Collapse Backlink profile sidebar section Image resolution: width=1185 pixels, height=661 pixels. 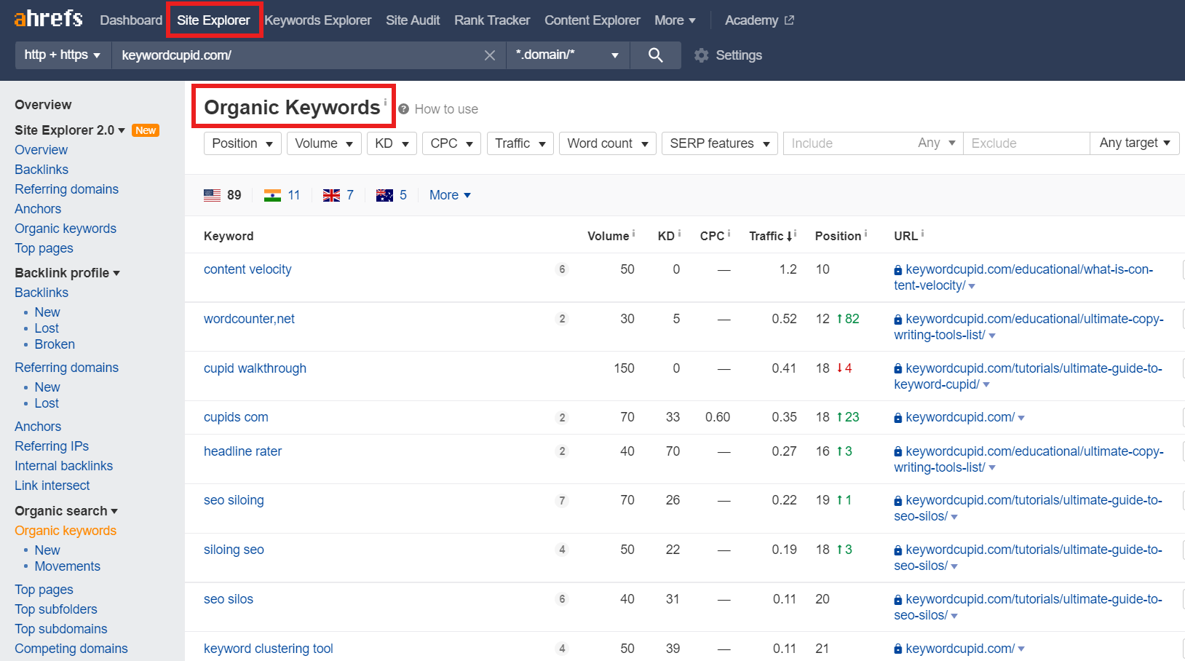67,273
